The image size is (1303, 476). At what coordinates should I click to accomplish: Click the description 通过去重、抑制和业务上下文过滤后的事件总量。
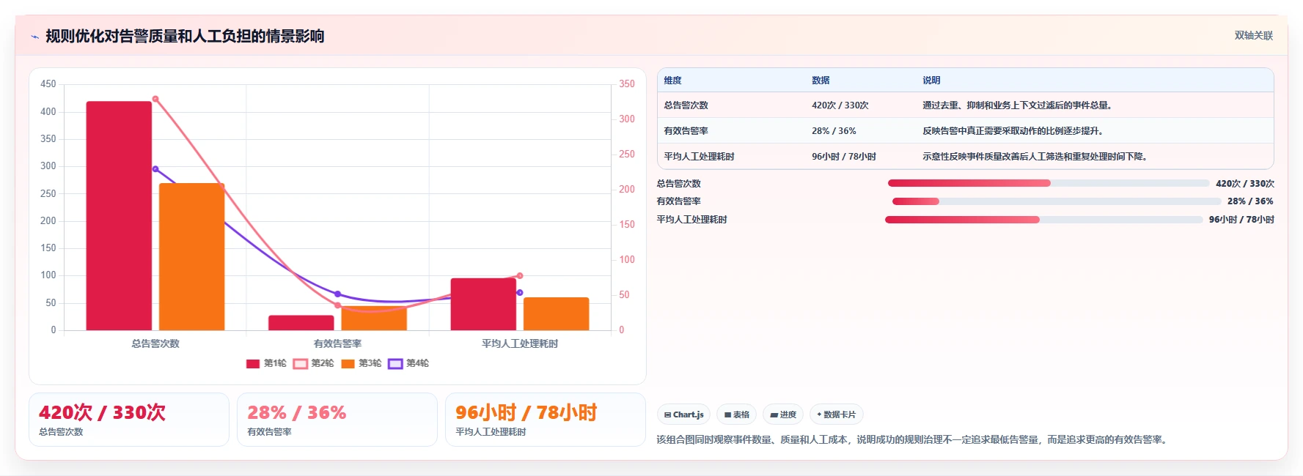[x=1019, y=105]
